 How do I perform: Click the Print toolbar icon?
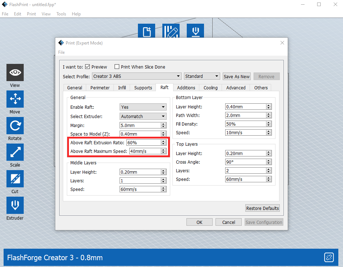tap(195, 31)
